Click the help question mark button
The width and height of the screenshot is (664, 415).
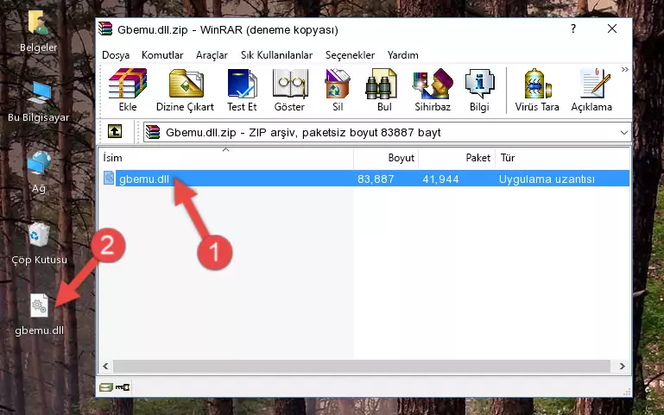coord(573,28)
